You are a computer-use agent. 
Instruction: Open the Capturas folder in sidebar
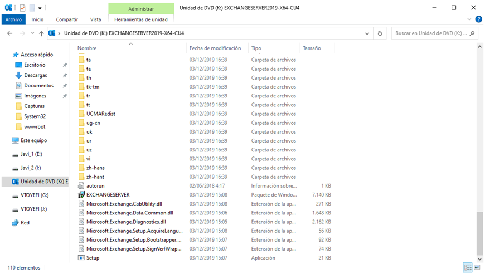pos(34,106)
